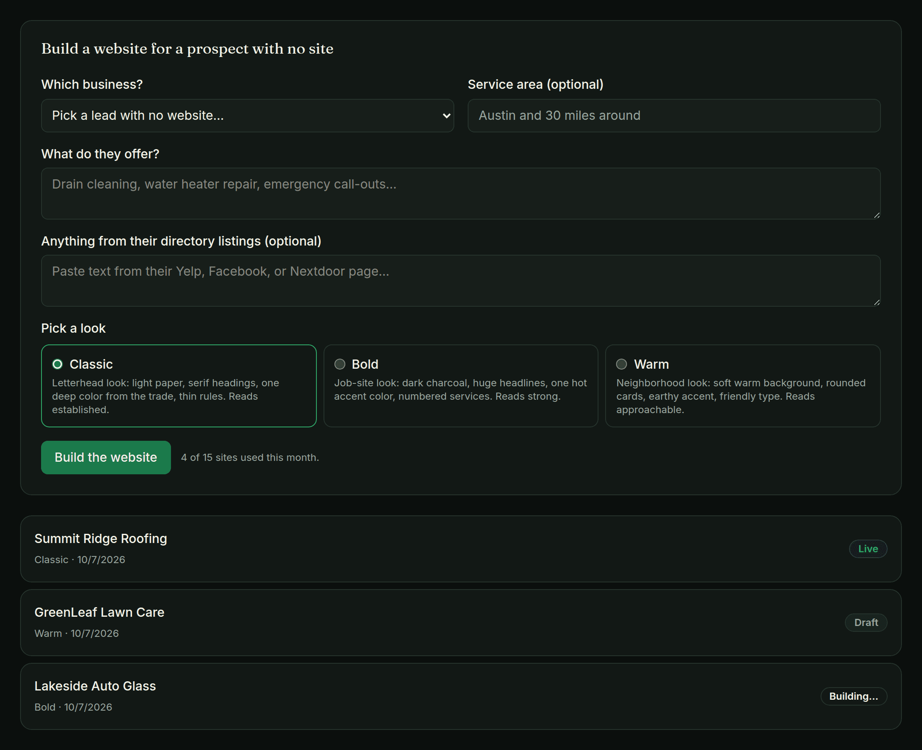The image size is (922, 750).
Task: Click the 'Job-site look' description in the Bold card
Action: (x=460, y=390)
